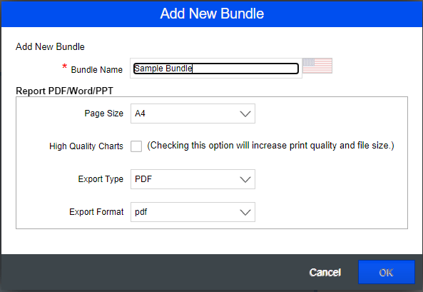Click the Add New Bundle title bar

(212, 14)
